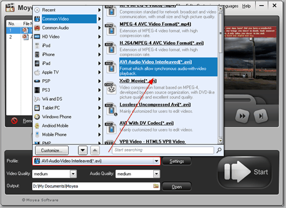The height and width of the screenshot is (208, 286).
Task: Click the fast forward playback button
Action: 243,116
